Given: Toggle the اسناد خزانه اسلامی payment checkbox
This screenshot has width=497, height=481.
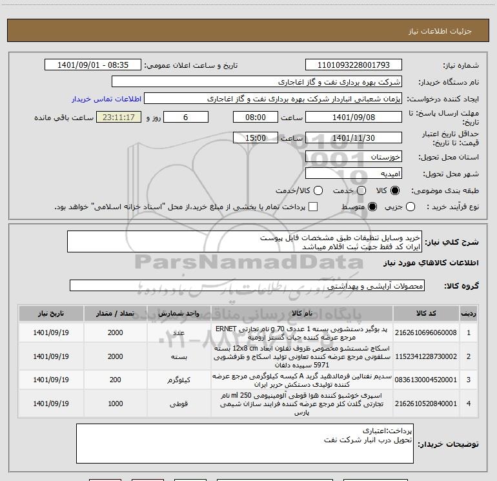Looking at the screenshot, I should pyautogui.click(x=313, y=207).
